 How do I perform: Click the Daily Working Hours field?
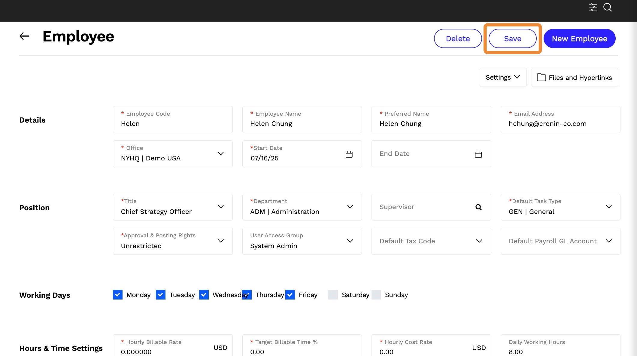click(x=561, y=346)
